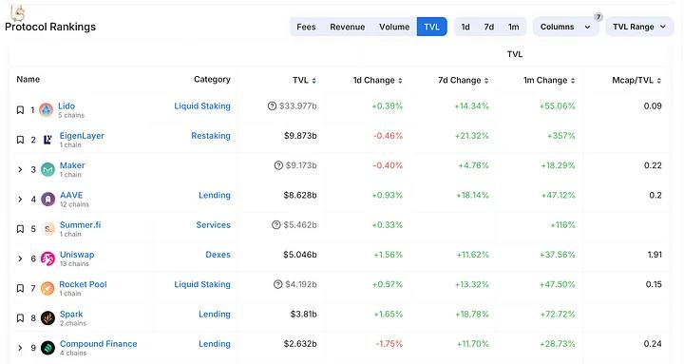Expand the Uniswap row
Screen dimensions: 684x364
coord(20,259)
